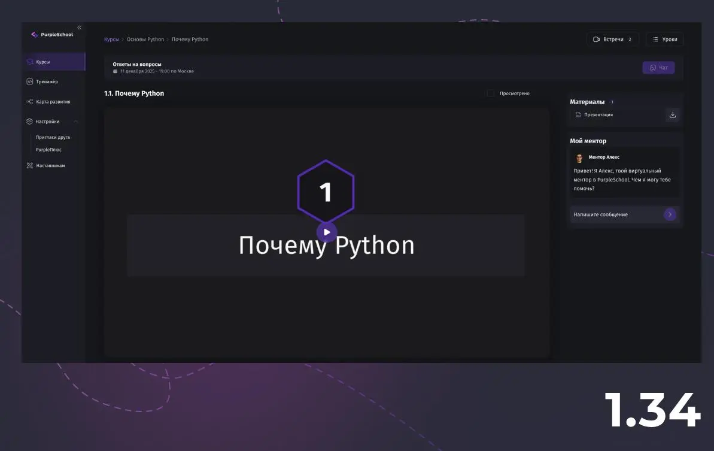Viewport: 714px width, 451px height.
Task: Open Курсы from the breadcrumb trail
Action: coord(111,39)
